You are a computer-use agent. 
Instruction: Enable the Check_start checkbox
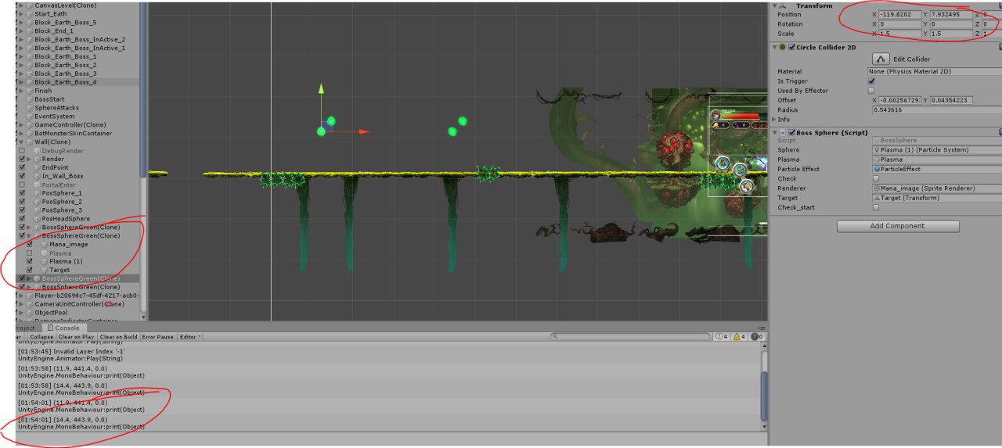pyautogui.click(x=876, y=207)
